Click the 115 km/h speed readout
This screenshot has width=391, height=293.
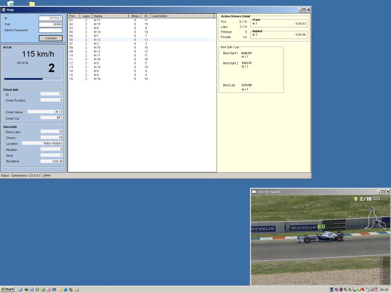(x=38, y=54)
